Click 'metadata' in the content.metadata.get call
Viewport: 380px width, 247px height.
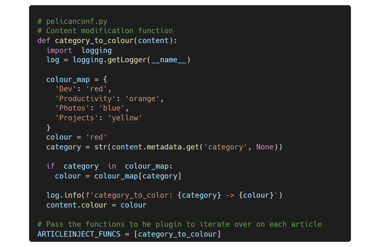click(x=164, y=147)
